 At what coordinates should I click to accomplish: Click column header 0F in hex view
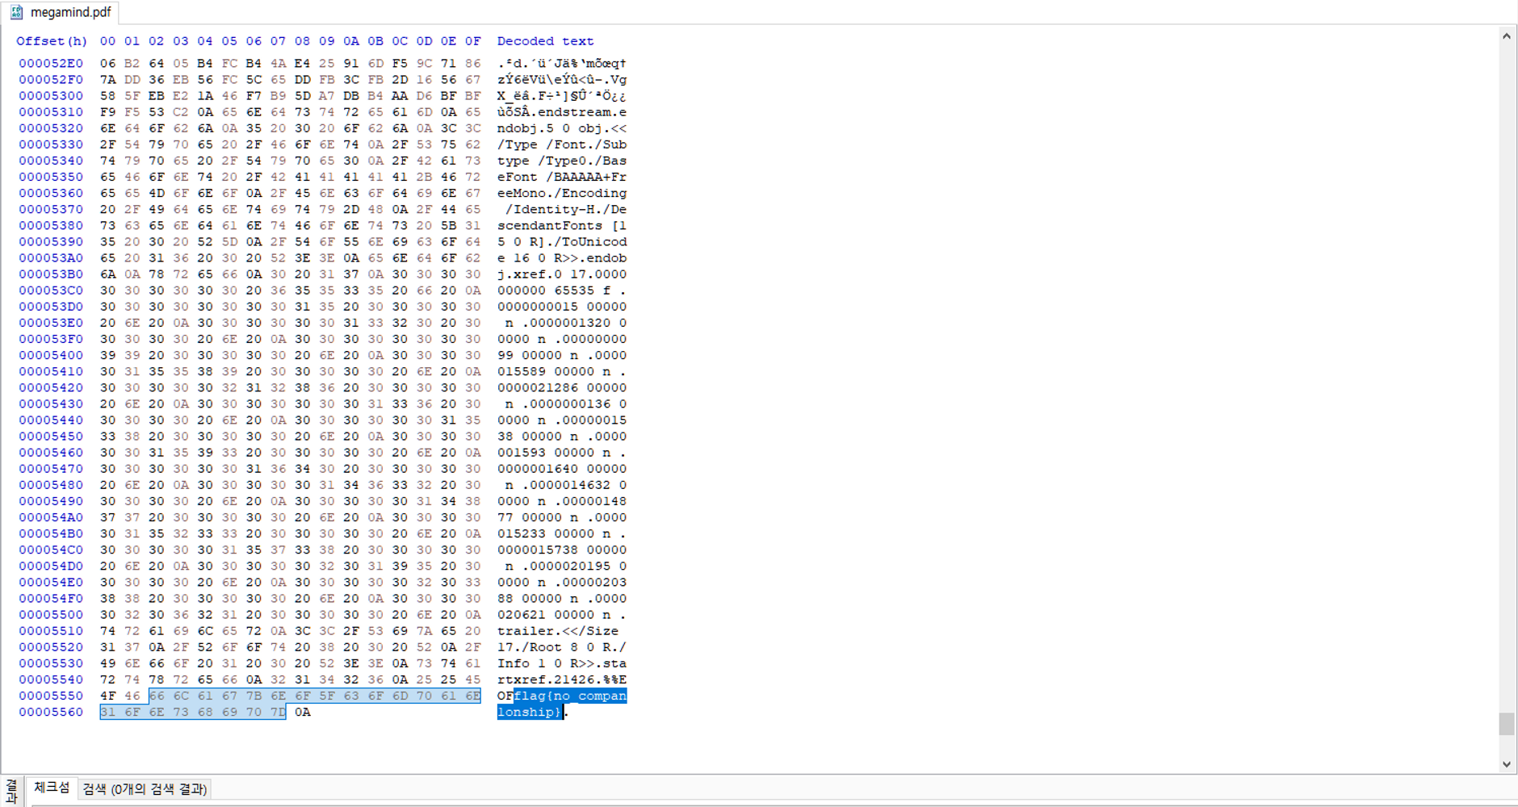[x=472, y=41]
